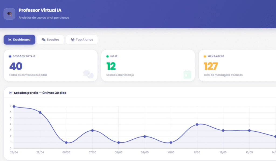276x161 pixels.
Task: Click the chart icon inside Dashboard tab
Action: click(10, 40)
